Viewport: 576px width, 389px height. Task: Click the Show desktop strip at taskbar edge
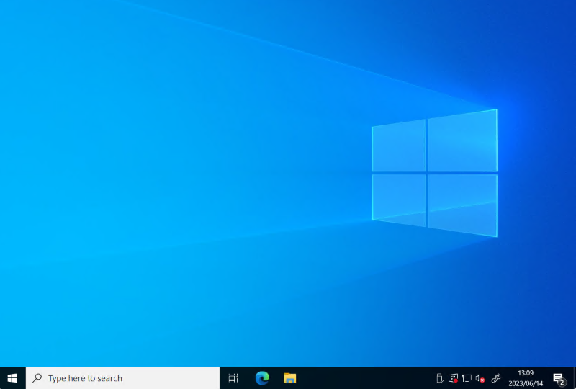click(x=574, y=378)
